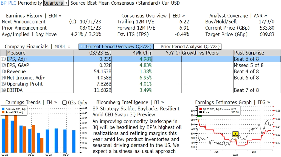
Task: Click the Prior Announcement date 08/01/23
Action: pos(90,28)
